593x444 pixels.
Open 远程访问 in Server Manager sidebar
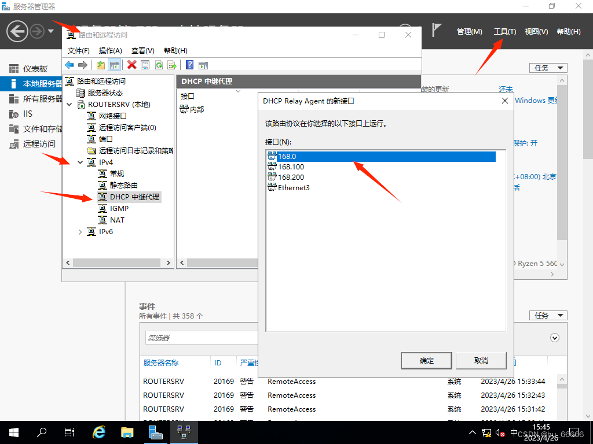coord(39,144)
